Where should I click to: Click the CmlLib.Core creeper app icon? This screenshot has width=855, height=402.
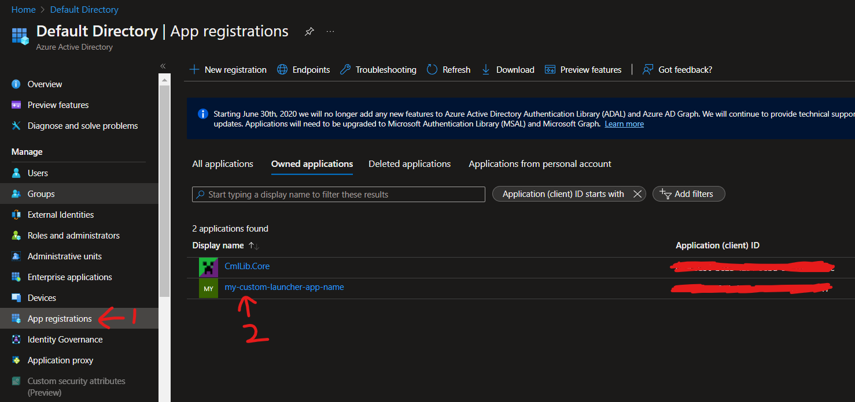point(208,267)
